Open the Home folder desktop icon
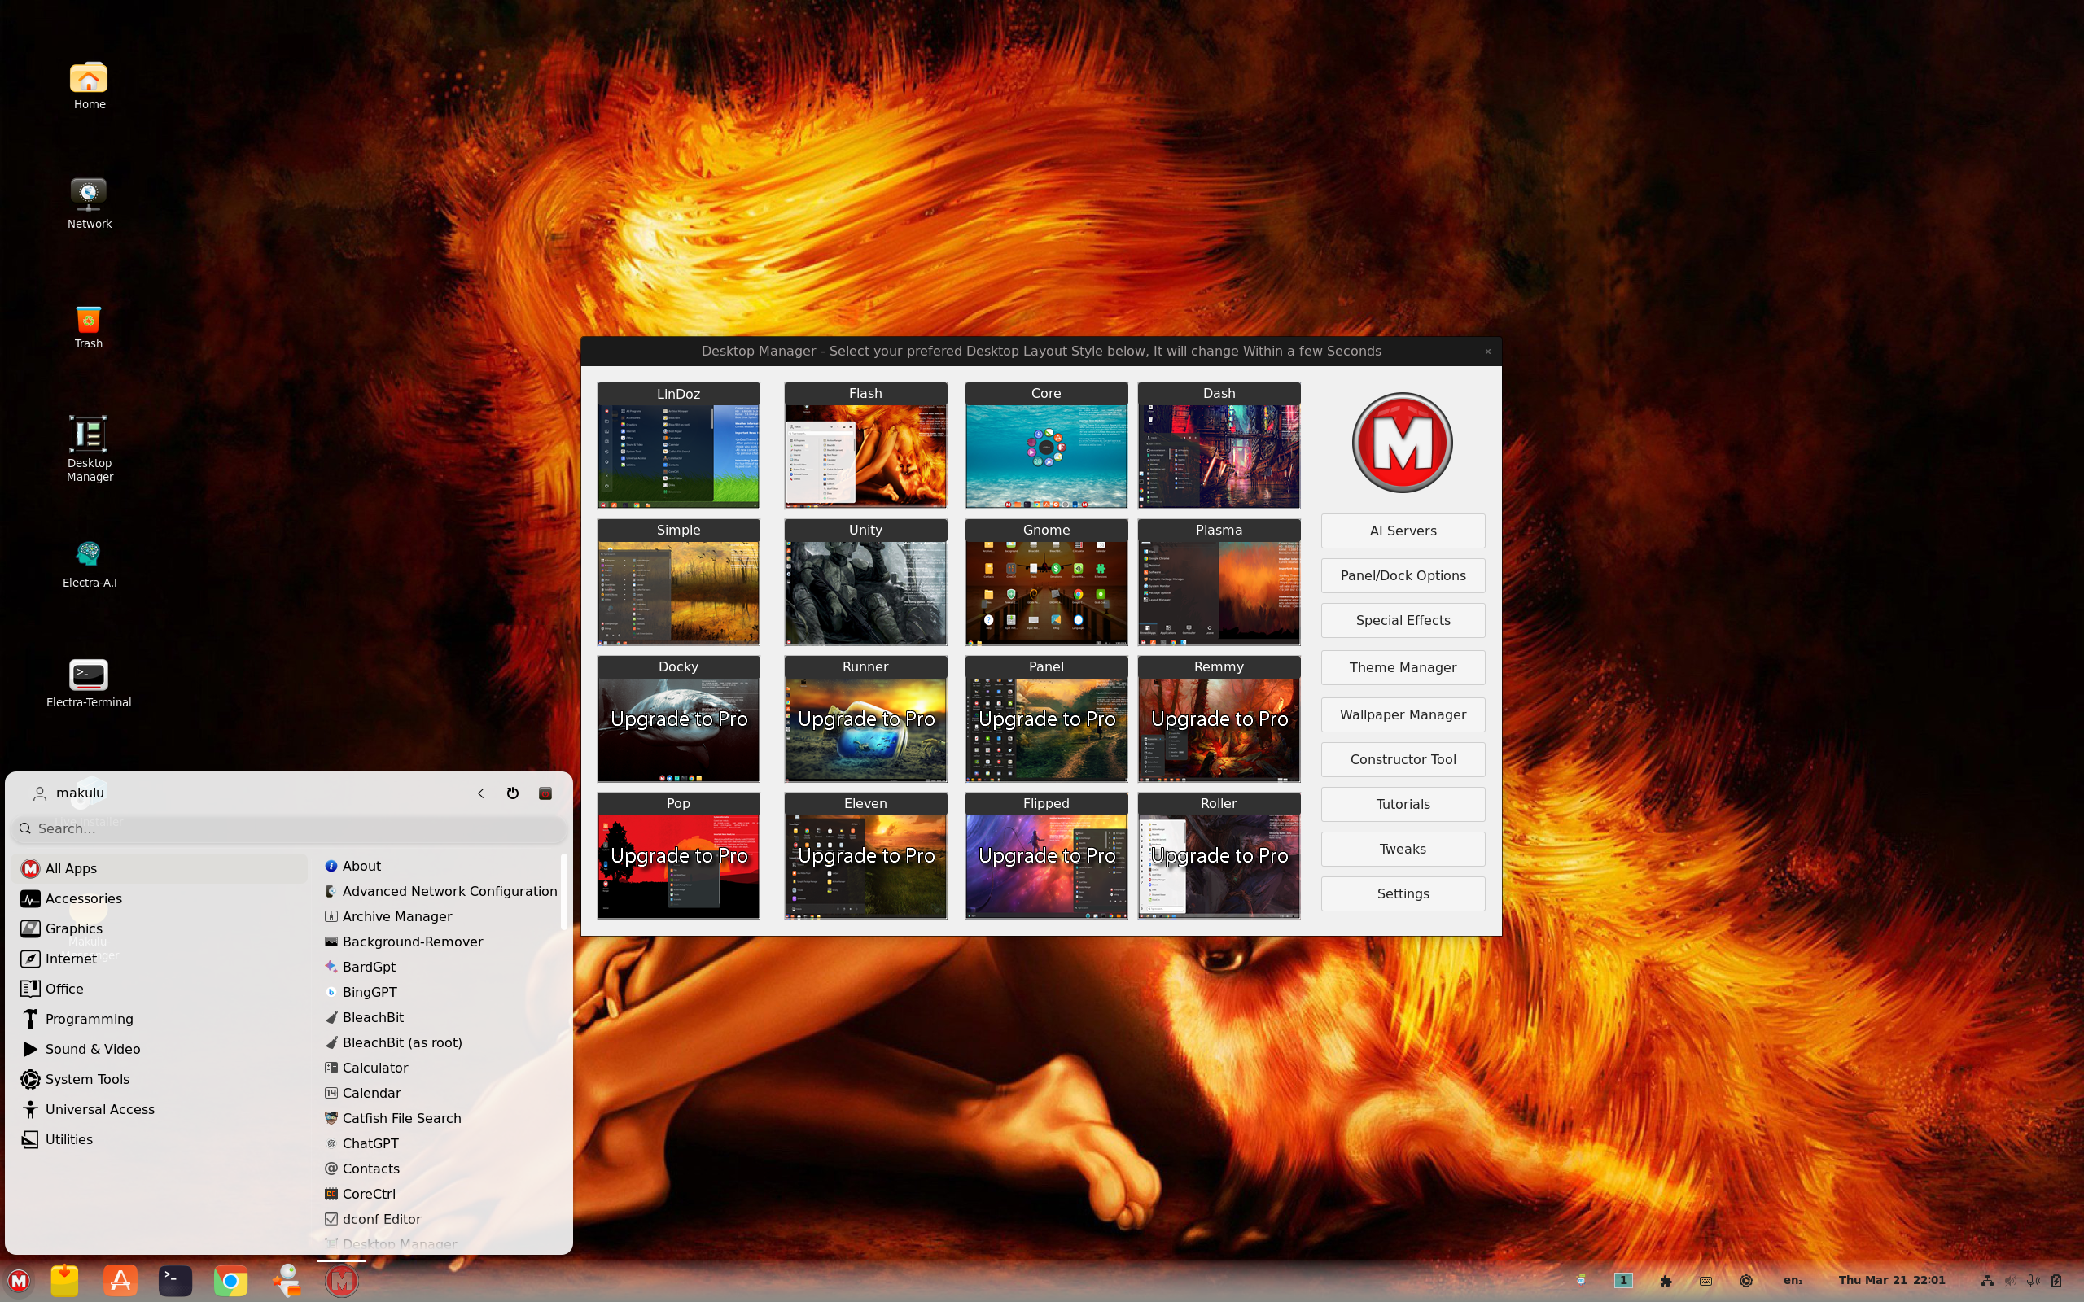 89,85
